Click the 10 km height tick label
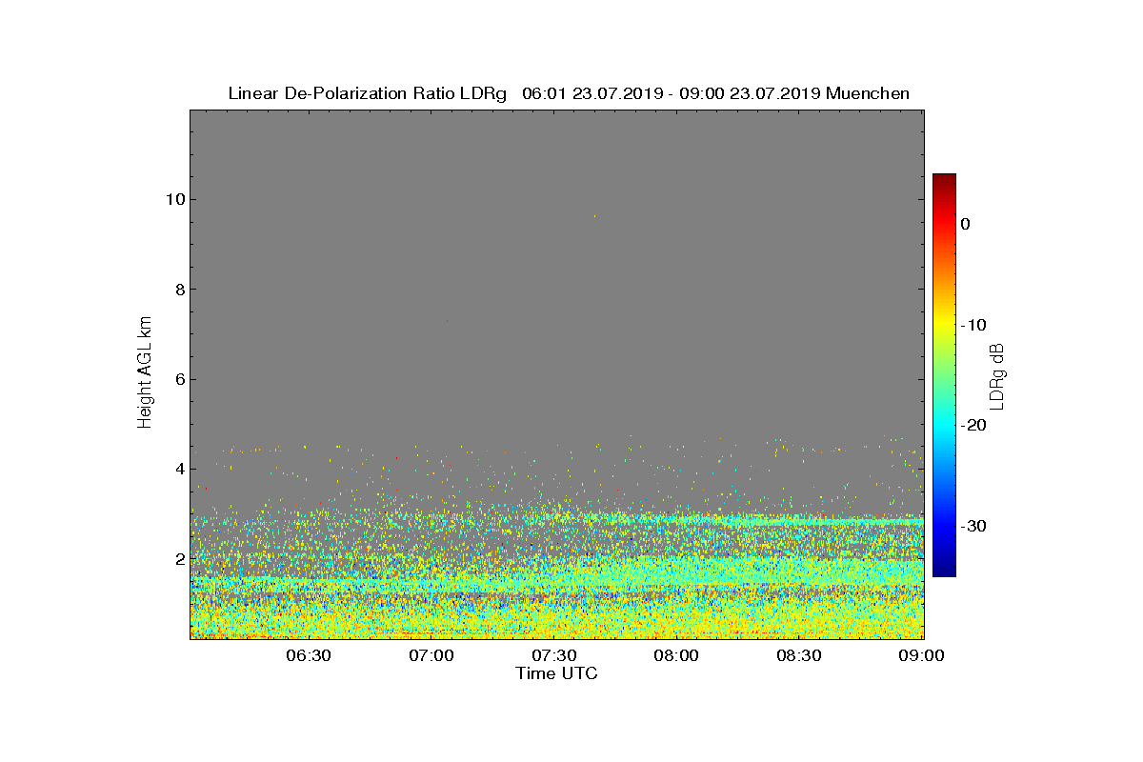The width and height of the screenshot is (1143, 762). (x=174, y=199)
